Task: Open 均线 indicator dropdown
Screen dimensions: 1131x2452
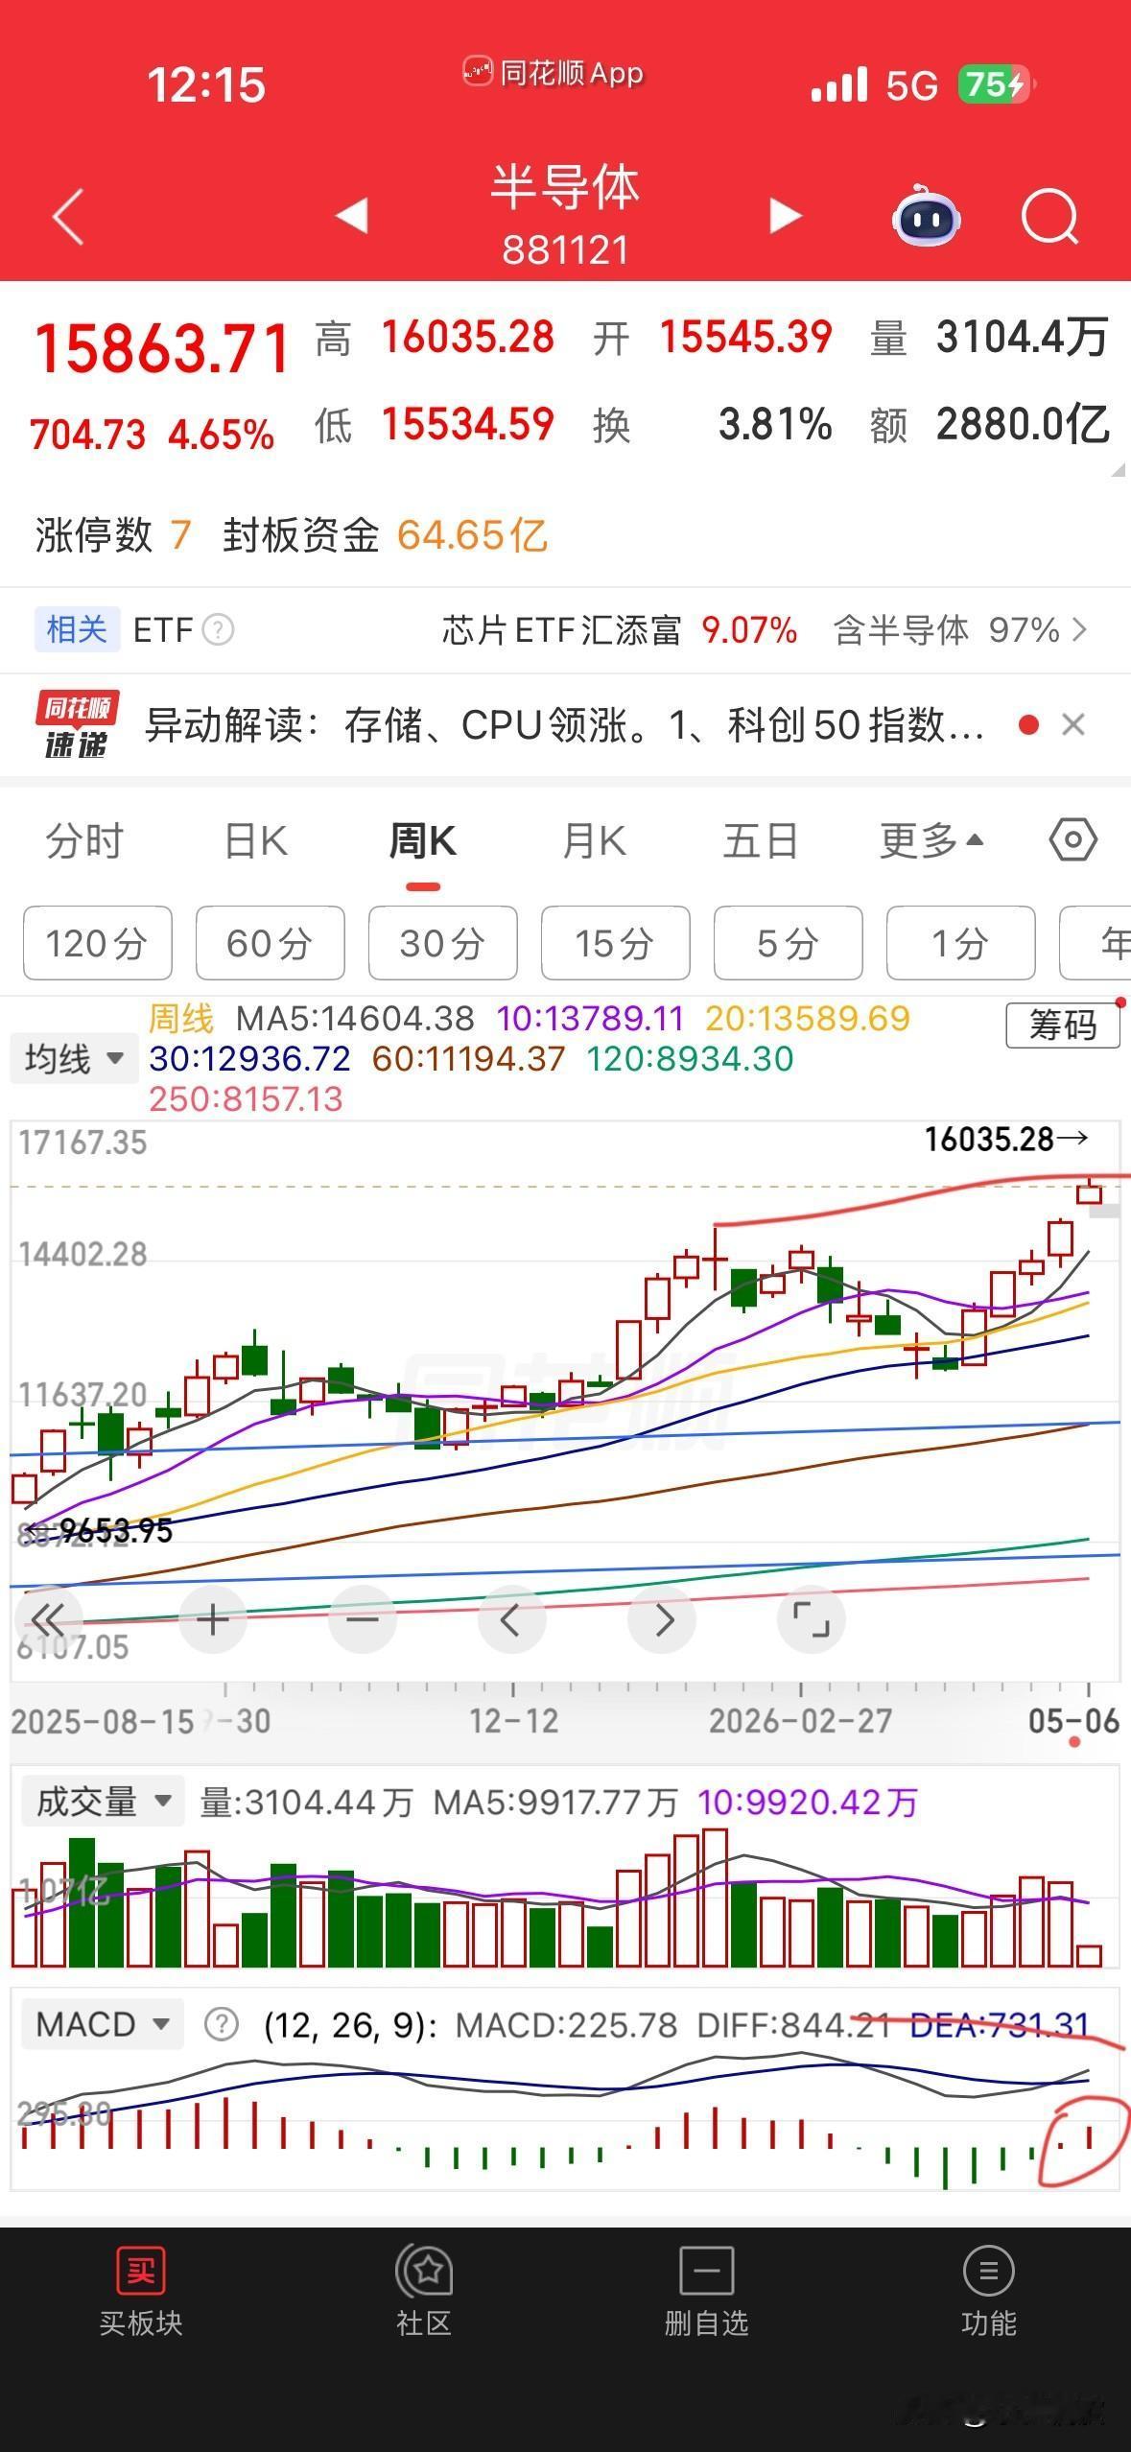Action: pyautogui.click(x=75, y=1059)
